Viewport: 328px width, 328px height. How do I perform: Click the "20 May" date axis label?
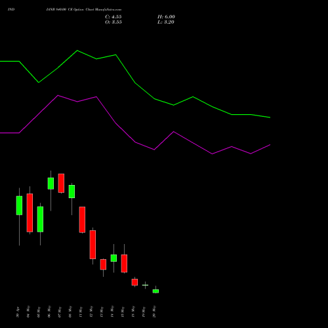(154, 312)
